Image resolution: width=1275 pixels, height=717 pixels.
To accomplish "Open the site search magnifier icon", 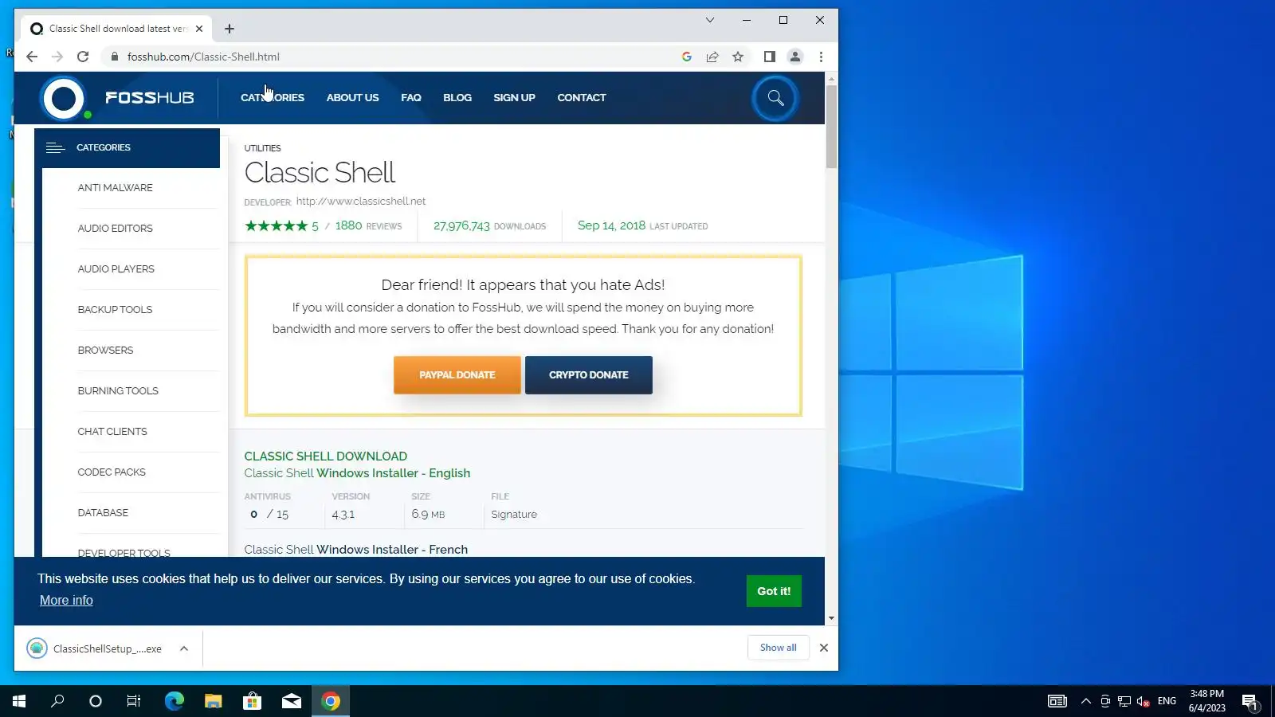I will pyautogui.click(x=775, y=99).
